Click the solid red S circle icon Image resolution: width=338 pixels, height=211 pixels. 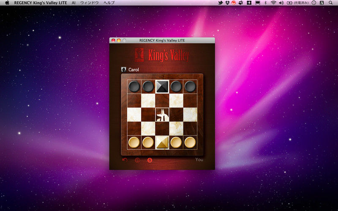tap(150, 160)
